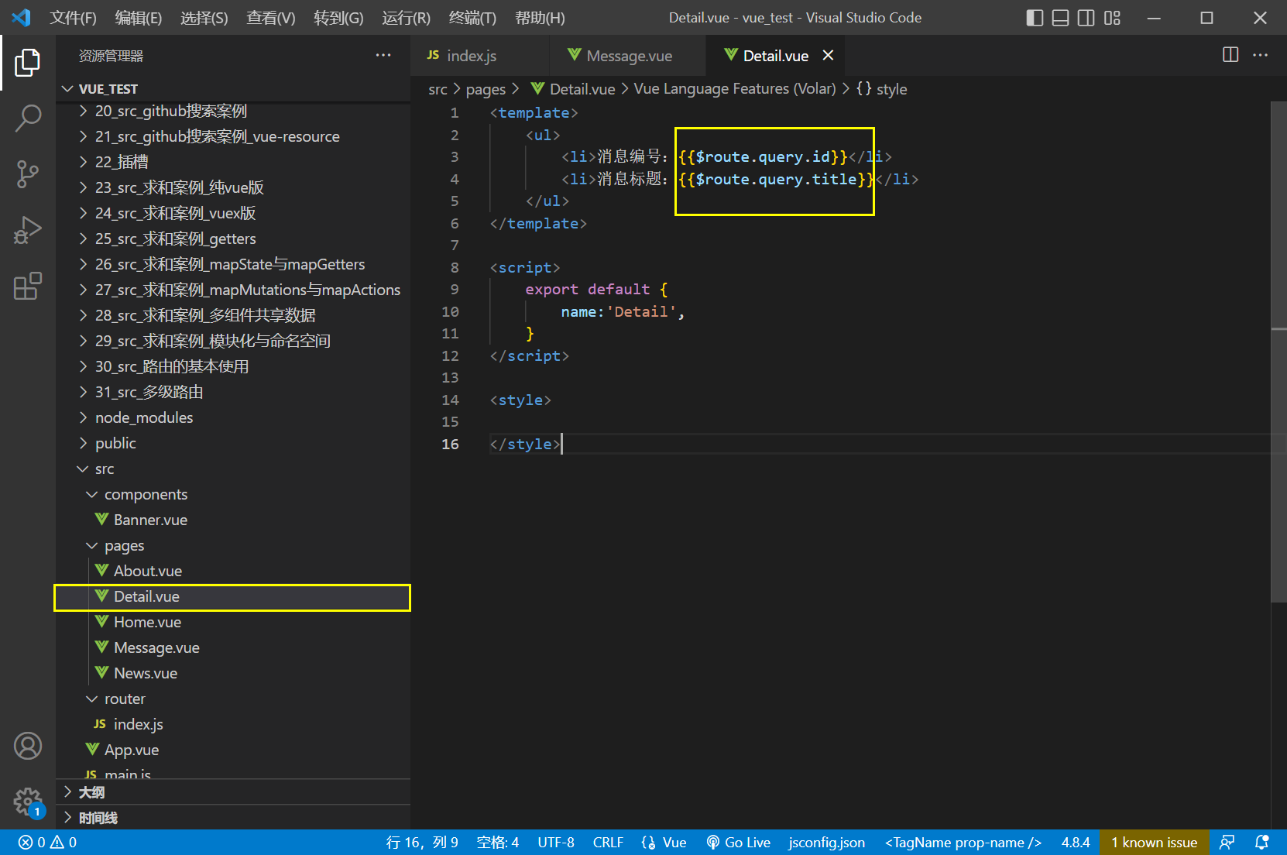The height and width of the screenshot is (855, 1287).
Task: Click the editor vertical scrollbar
Action: (x=1279, y=352)
